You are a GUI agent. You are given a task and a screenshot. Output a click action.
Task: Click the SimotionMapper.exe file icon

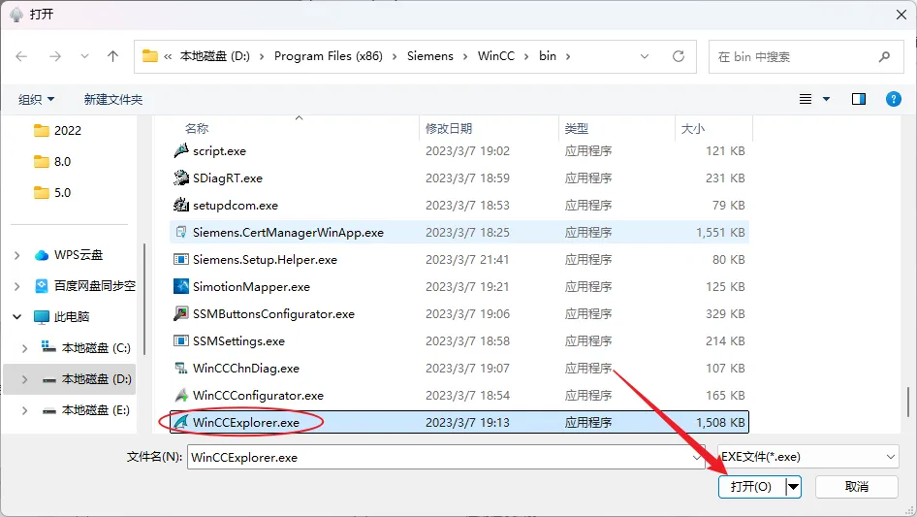point(181,286)
